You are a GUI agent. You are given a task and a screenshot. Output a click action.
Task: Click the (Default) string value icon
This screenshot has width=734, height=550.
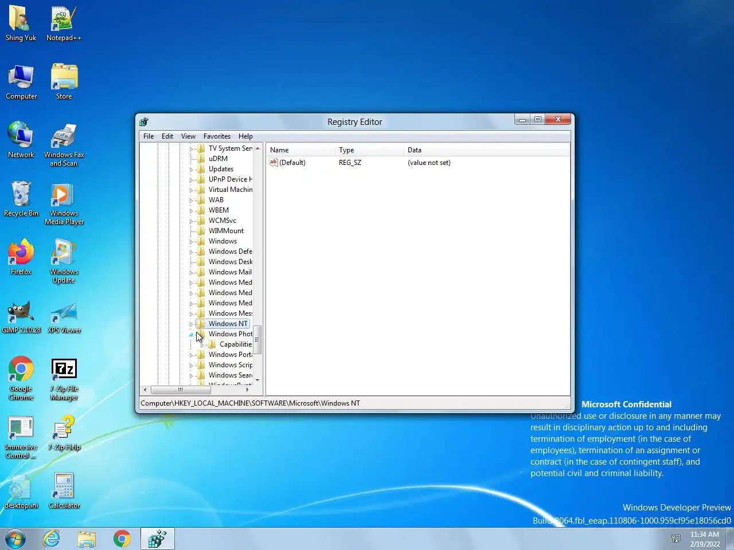point(274,163)
